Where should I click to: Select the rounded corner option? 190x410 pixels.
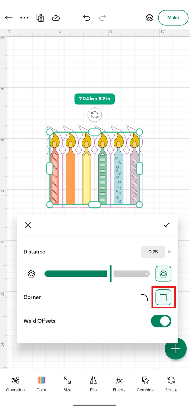(144, 297)
